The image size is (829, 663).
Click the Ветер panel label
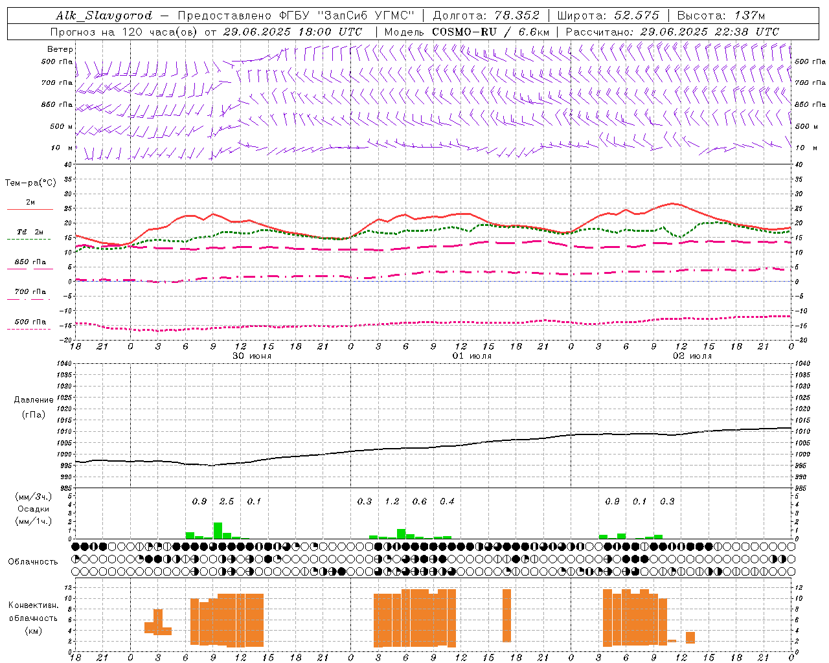coord(60,49)
